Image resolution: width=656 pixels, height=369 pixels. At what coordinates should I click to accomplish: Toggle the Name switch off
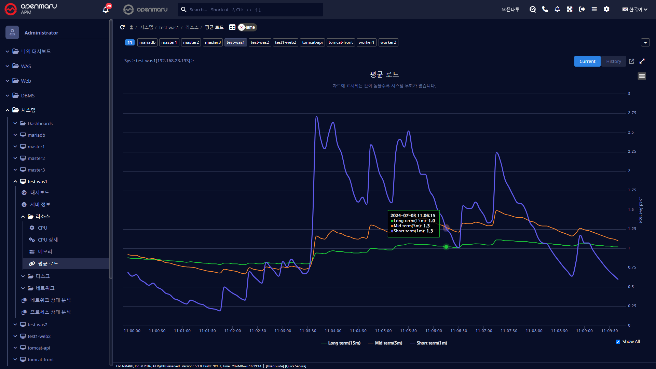point(247,27)
